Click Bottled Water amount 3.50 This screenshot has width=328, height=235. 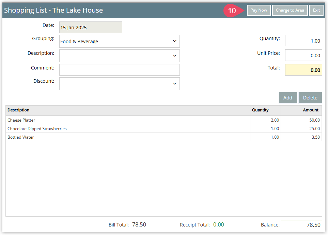[x=316, y=137]
